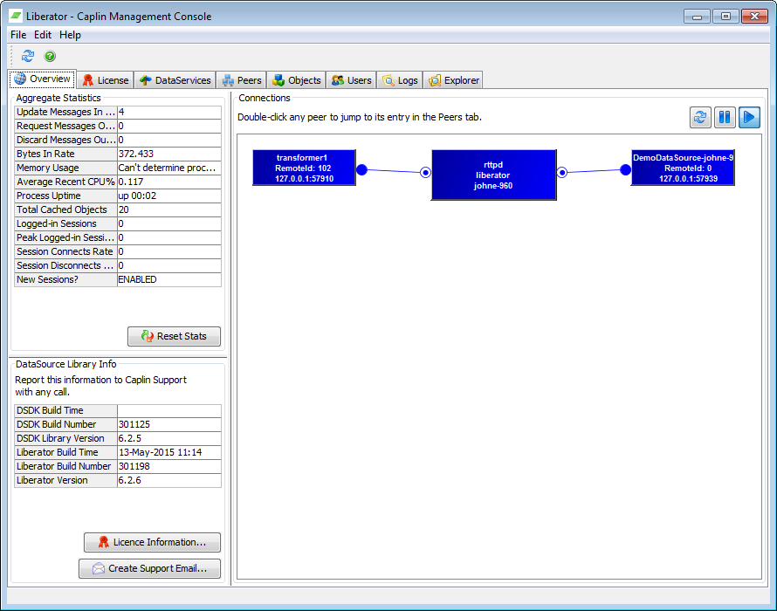Viewport: 777px width, 611px height.
Task: Switch to the Peers tab
Action: click(x=242, y=80)
